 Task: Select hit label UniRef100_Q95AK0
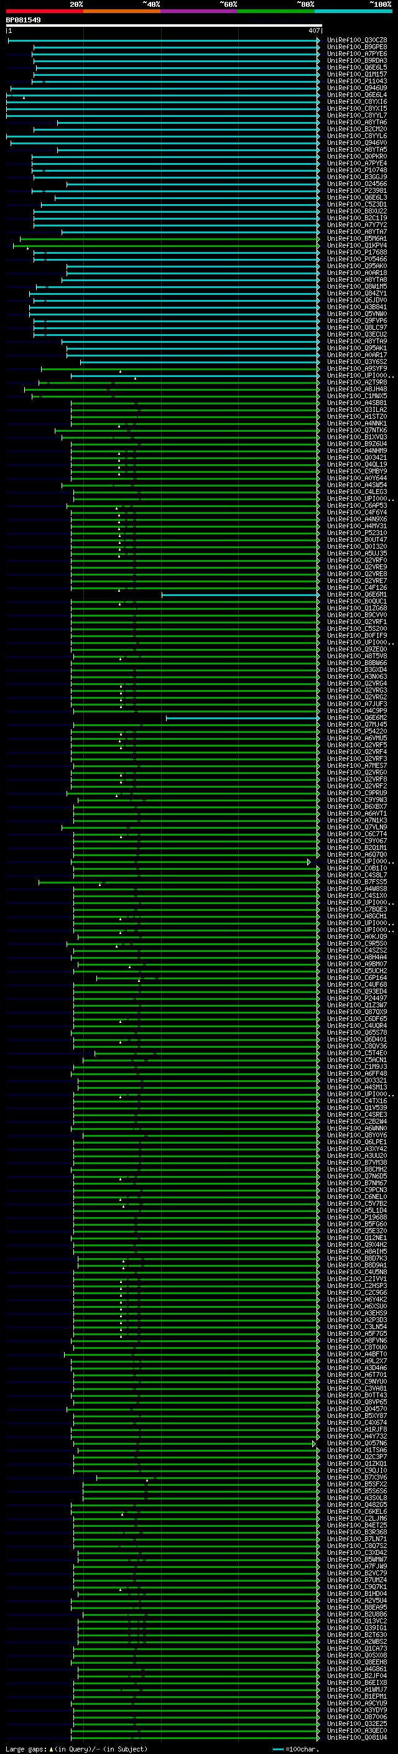(357, 266)
